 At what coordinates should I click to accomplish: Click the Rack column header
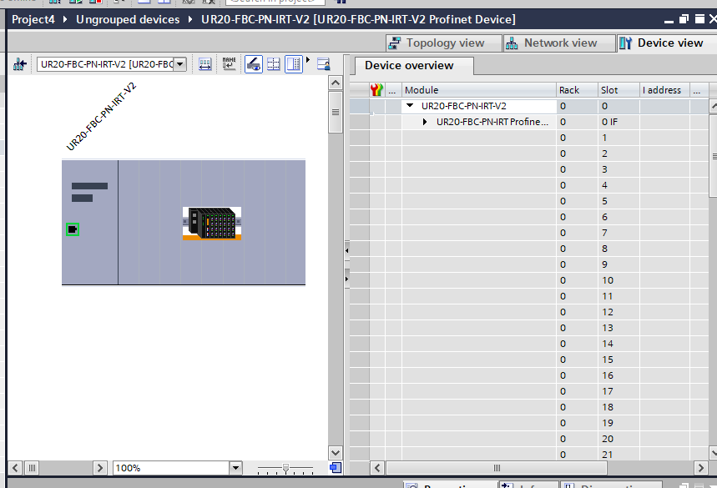tap(577, 90)
